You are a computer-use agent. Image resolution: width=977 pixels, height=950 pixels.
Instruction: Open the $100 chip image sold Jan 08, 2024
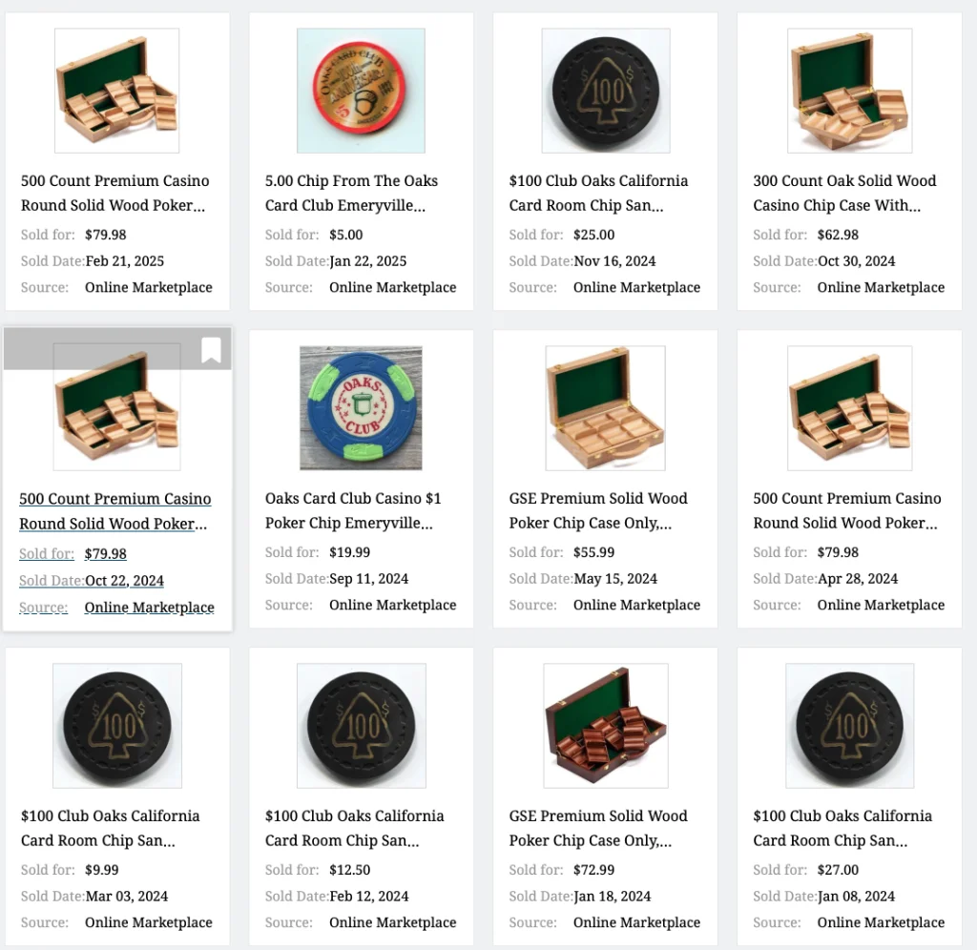point(850,726)
